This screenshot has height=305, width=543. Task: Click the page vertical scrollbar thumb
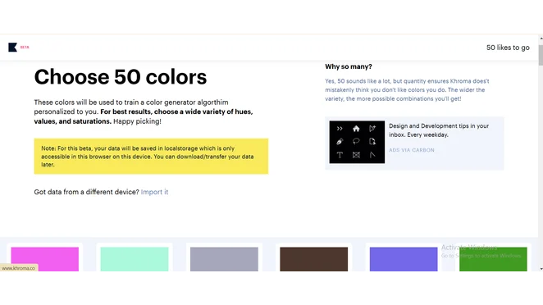[x=541, y=55]
